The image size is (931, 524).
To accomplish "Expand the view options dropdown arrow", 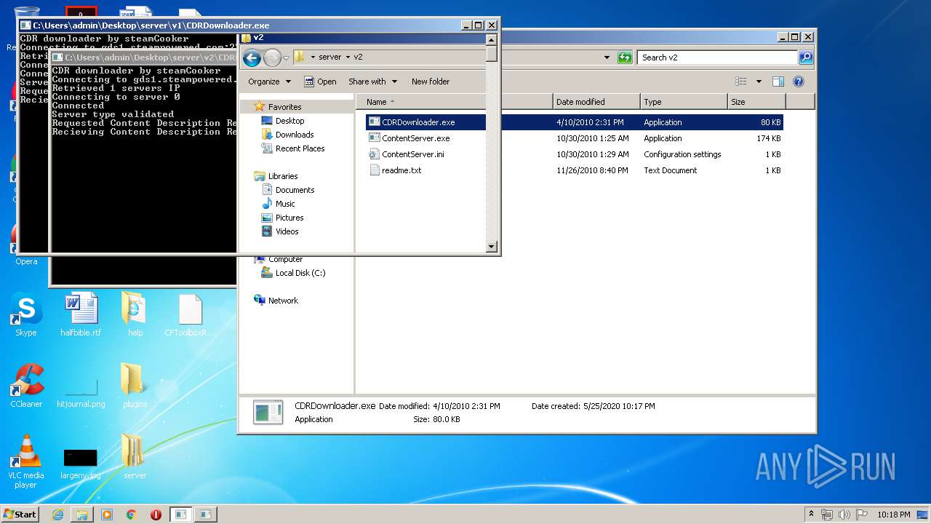I will tap(759, 82).
